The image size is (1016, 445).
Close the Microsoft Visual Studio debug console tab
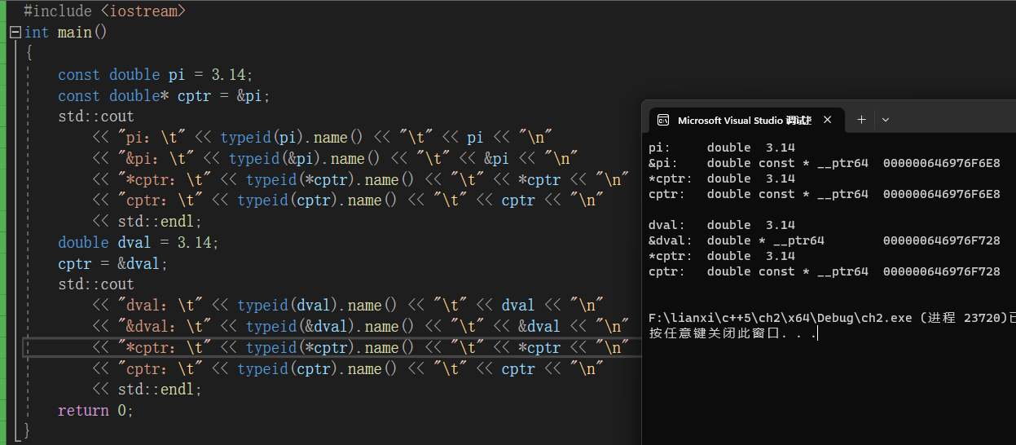(x=827, y=120)
